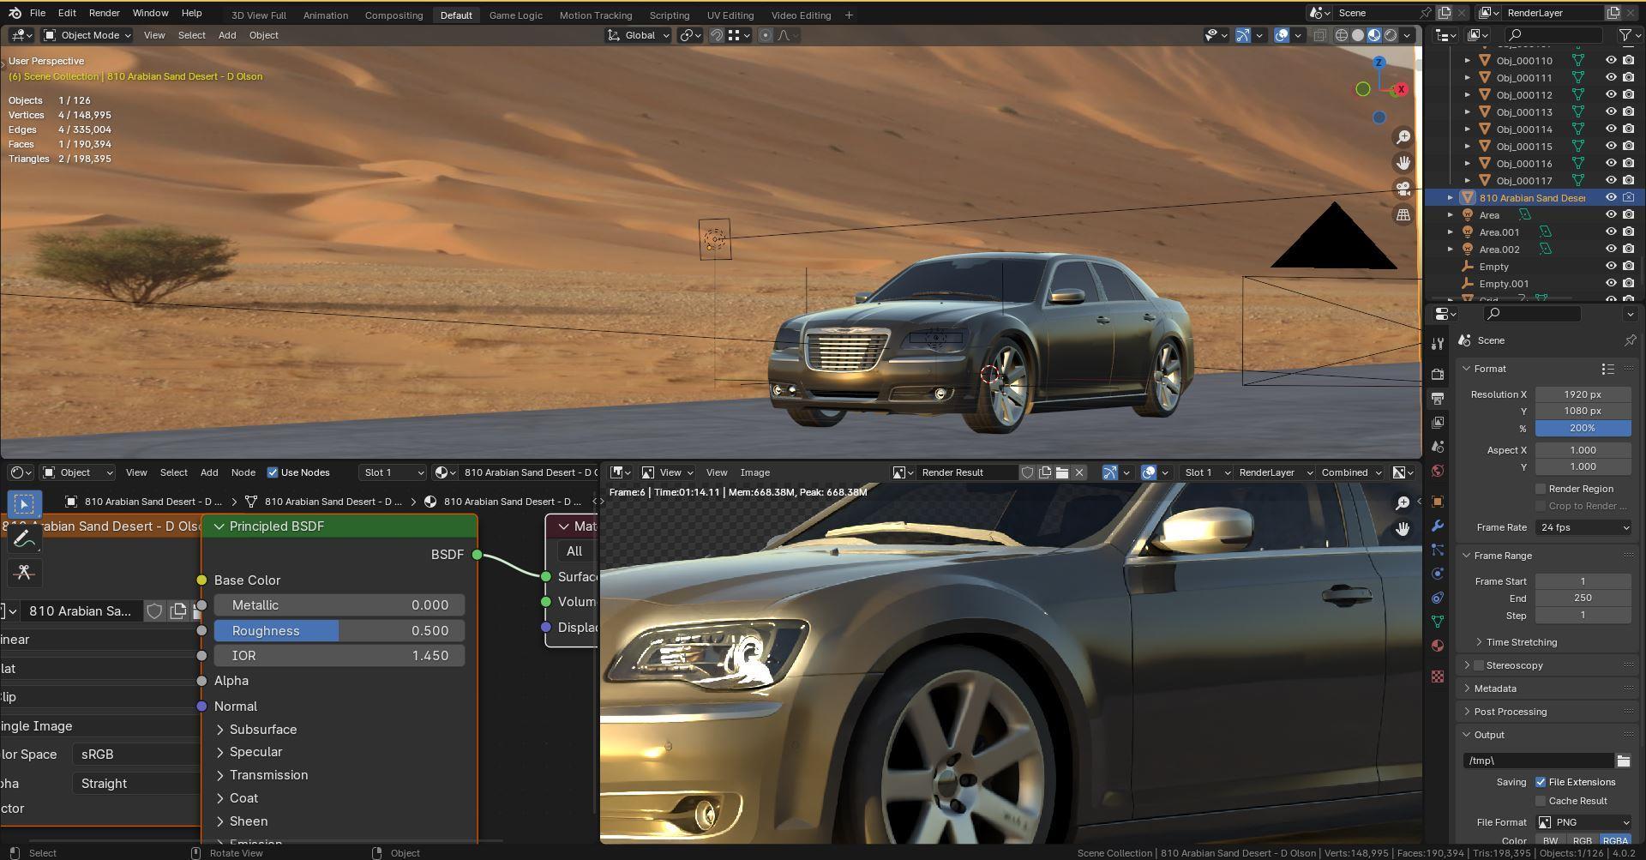Enable the Cache Result checkbox
The height and width of the screenshot is (860, 1646).
(x=1541, y=801)
